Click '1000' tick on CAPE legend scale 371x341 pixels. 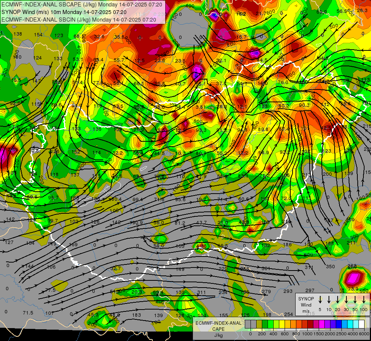point(307,334)
